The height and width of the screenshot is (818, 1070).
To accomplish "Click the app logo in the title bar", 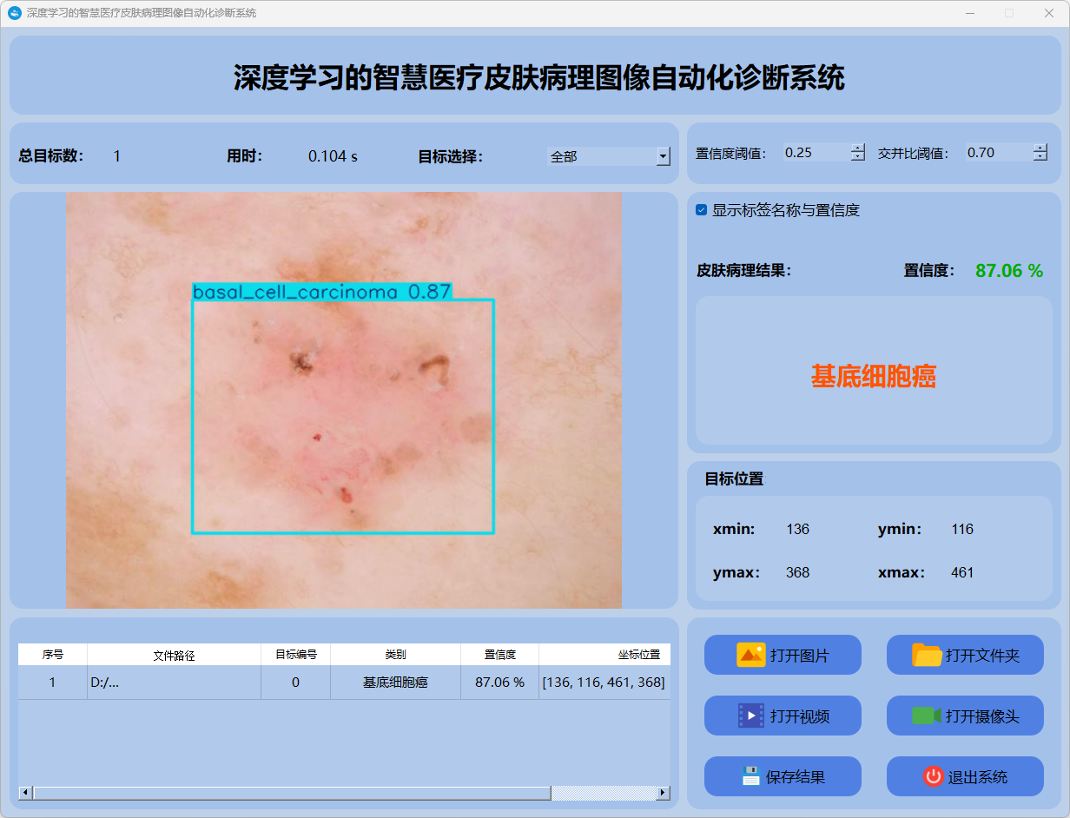I will click(14, 13).
